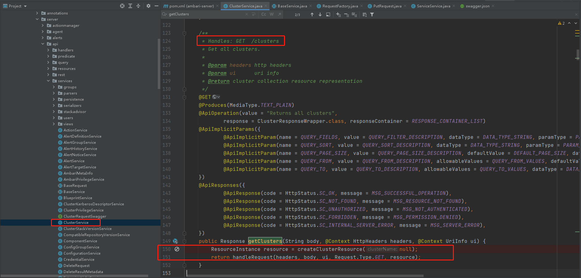Click fold marker on line 149 method
Viewport: 581px width, 278px height.
click(184, 241)
